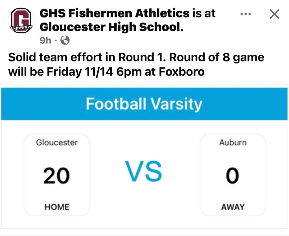
Task: Click the Friday 11/14 6pm at Foxboro text
Action: [125, 72]
